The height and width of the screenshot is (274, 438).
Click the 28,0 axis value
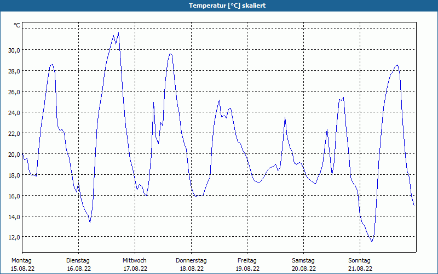(14, 71)
